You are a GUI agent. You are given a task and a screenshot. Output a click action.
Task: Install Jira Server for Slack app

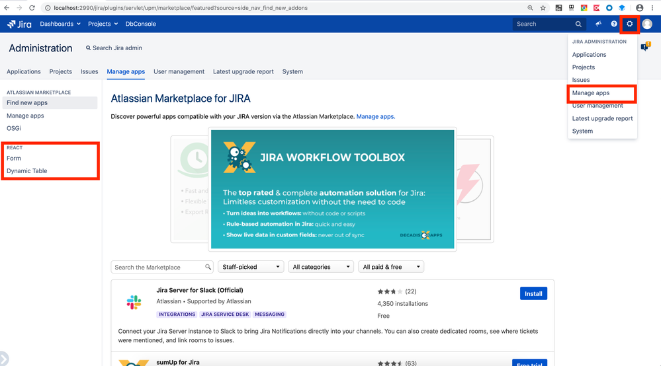pyautogui.click(x=533, y=293)
